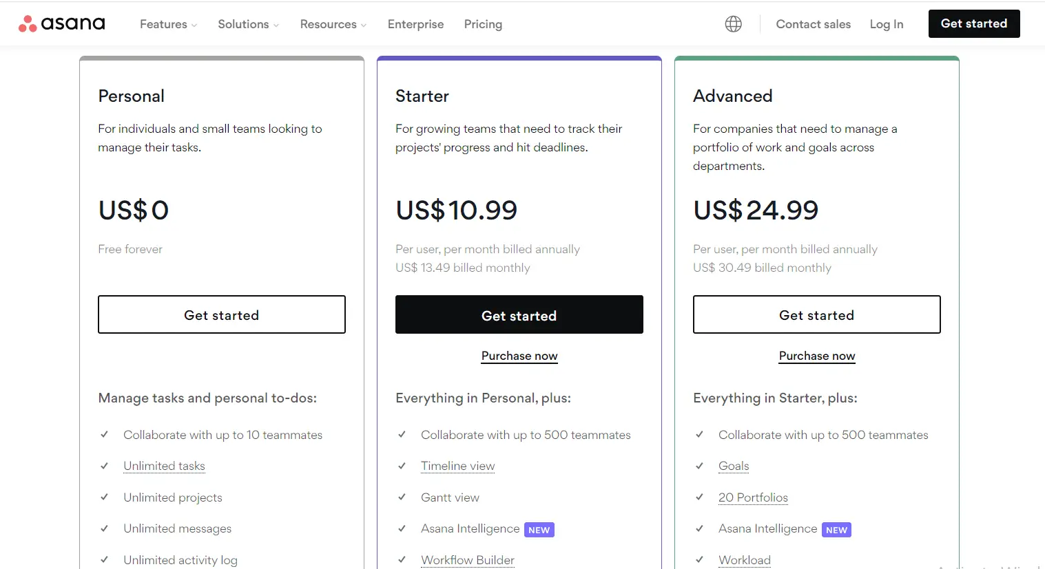The height and width of the screenshot is (569, 1045).
Task: Open the Enterprise page
Action: point(415,24)
